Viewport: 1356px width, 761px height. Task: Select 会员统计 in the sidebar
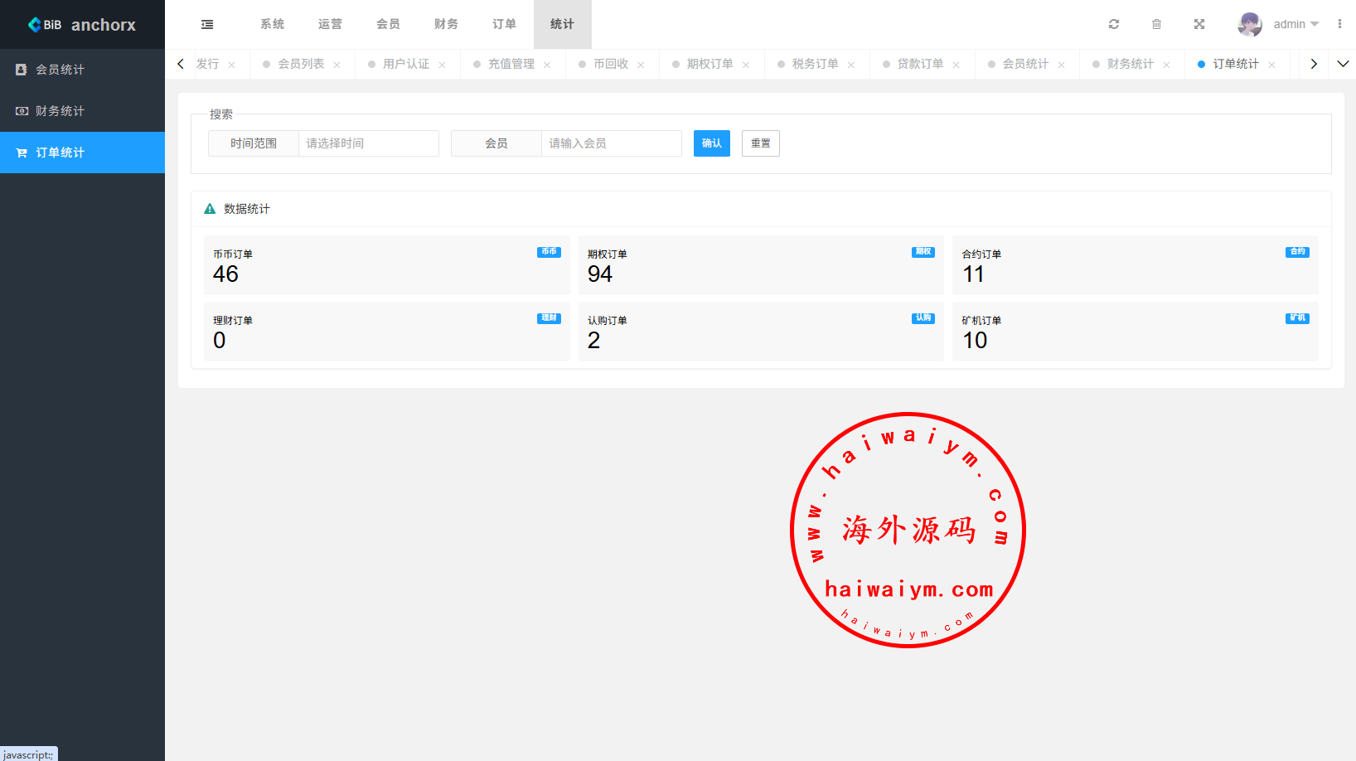click(60, 70)
